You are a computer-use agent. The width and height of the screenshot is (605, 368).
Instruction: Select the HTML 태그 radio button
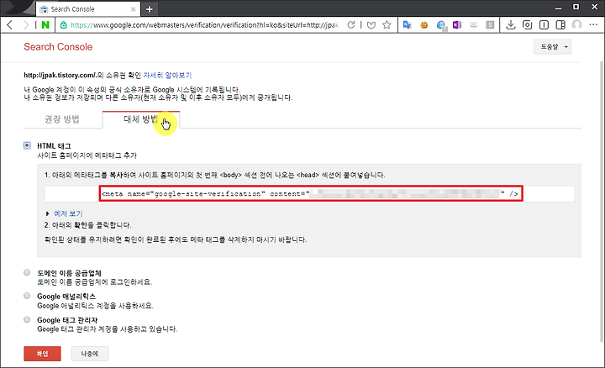pos(27,145)
